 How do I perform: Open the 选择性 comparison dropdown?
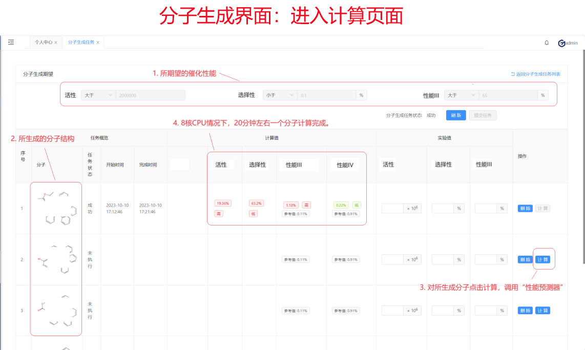[280, 95]
